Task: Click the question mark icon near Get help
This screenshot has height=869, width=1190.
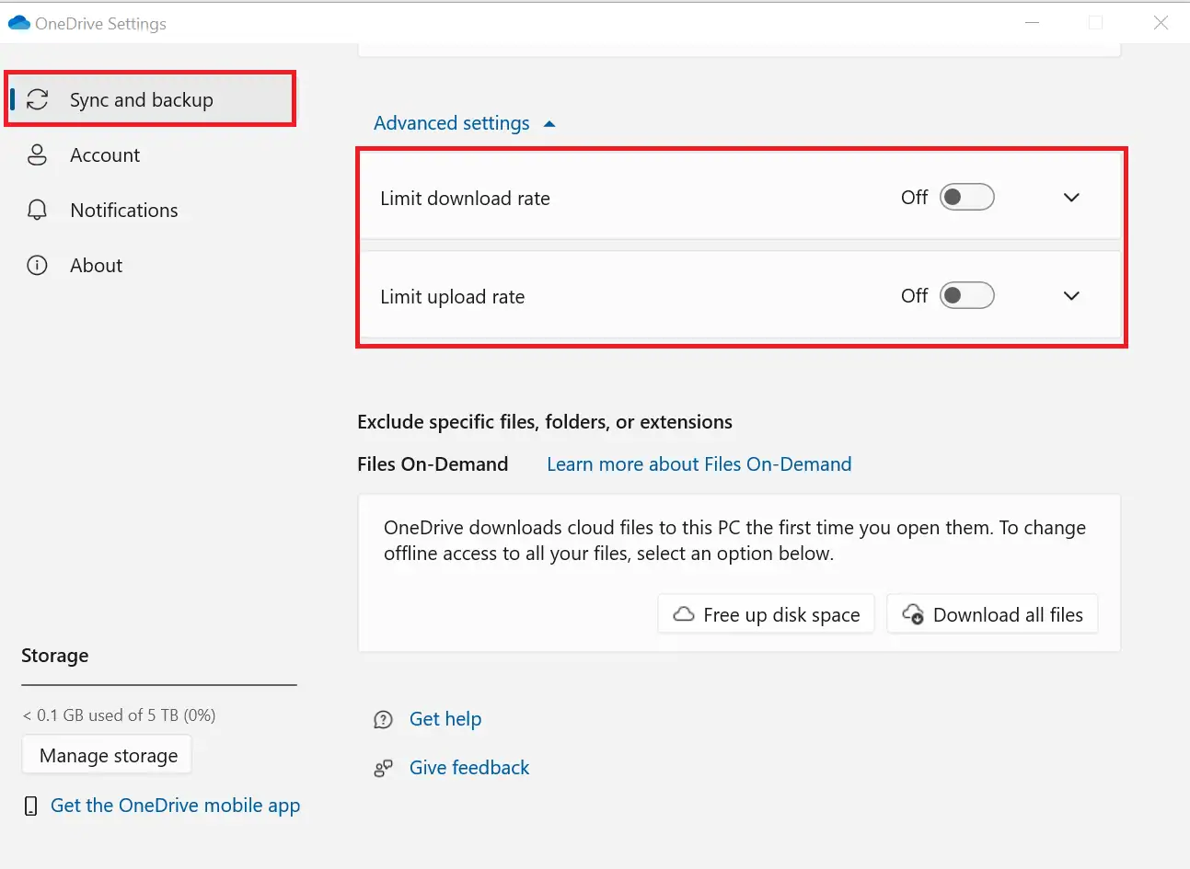Action: click(x=383, y=719)
